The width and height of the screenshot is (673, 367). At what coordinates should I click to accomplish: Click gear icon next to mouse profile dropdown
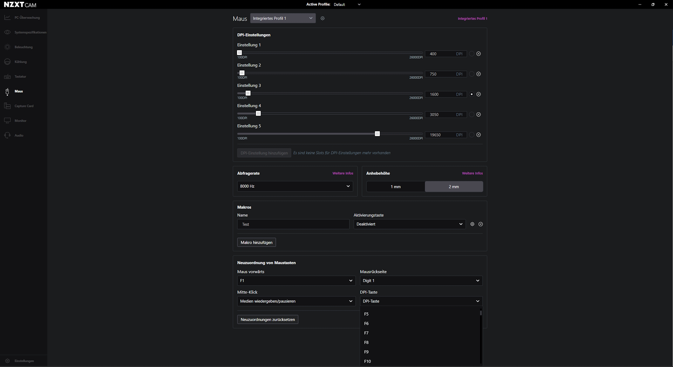322,18
